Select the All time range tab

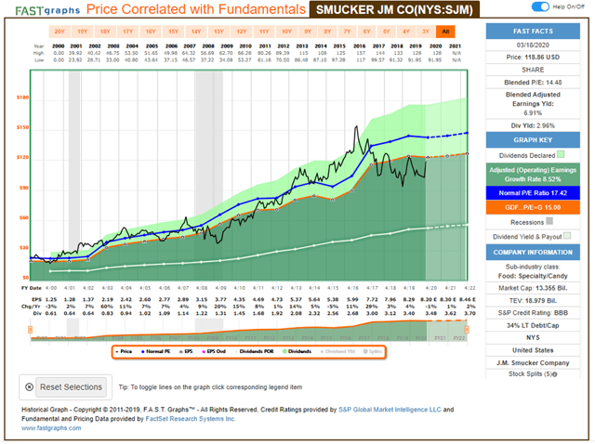446,32
